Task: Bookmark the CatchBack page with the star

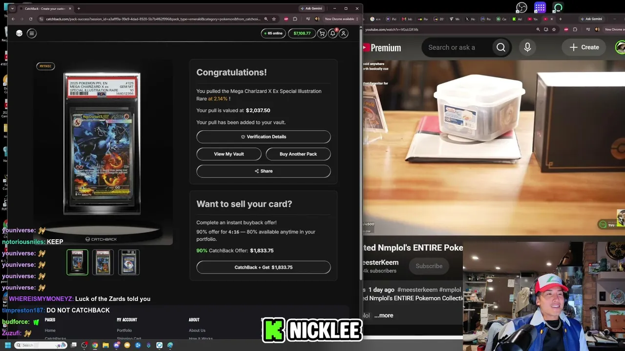Action: (274, 19)
